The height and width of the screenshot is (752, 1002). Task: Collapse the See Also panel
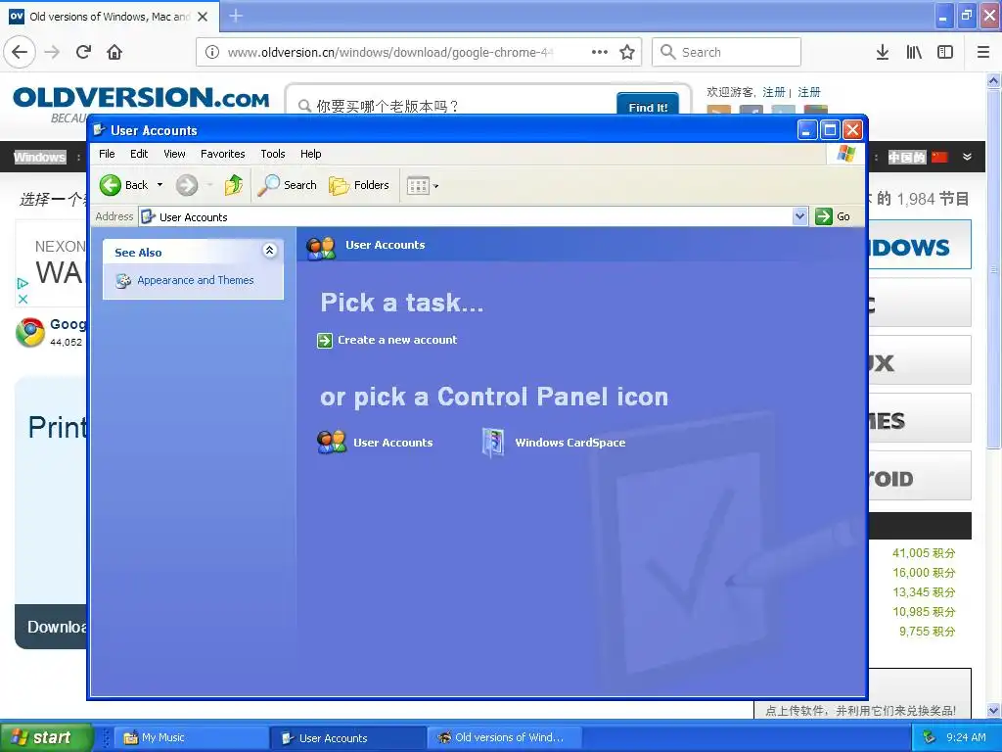click(x=270, y=251)
